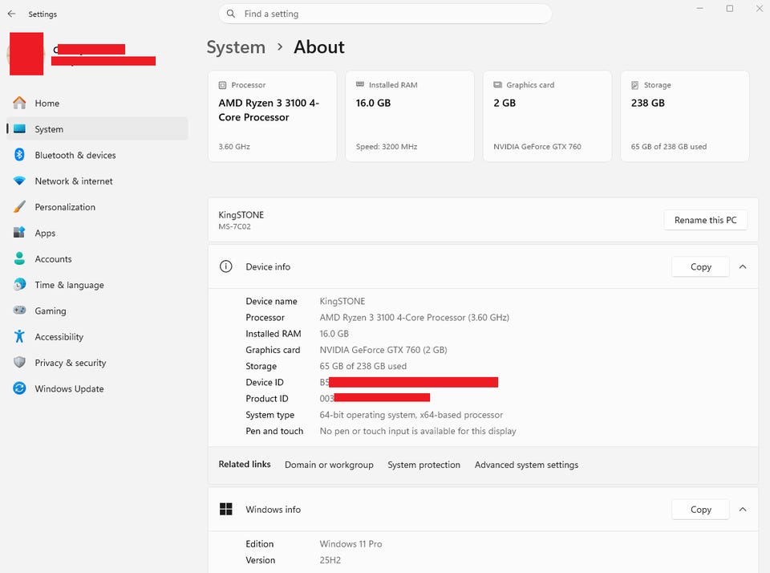Click the 25H2 version value
The width and height of the screenshot is (770, 573).
tap(330, 559)
